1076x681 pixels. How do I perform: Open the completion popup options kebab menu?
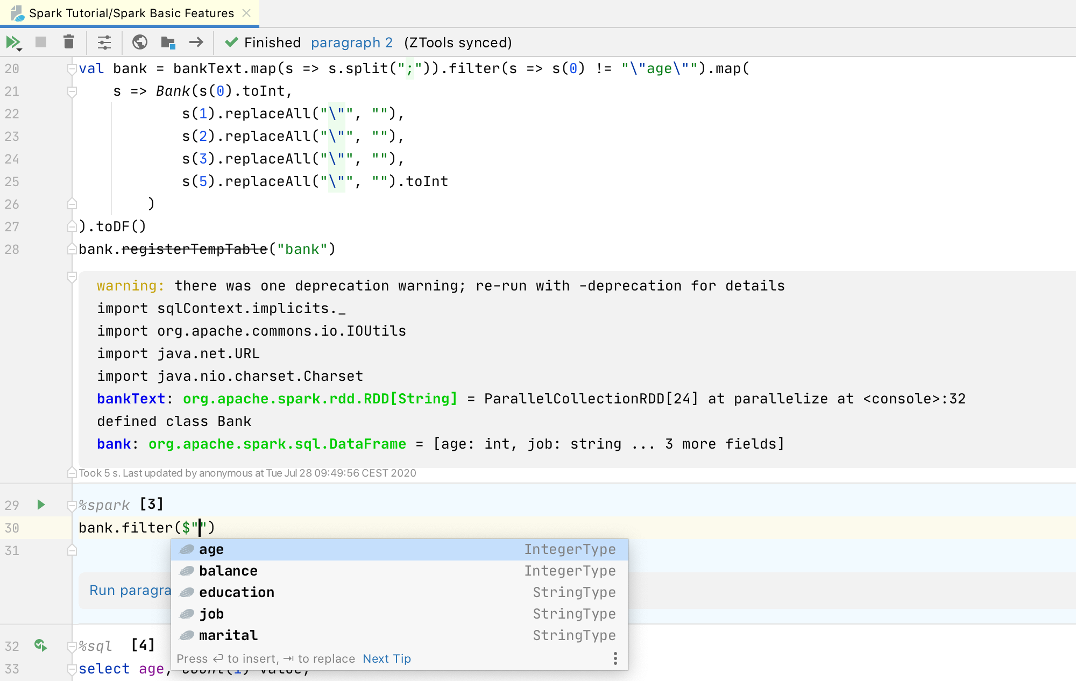615,658
